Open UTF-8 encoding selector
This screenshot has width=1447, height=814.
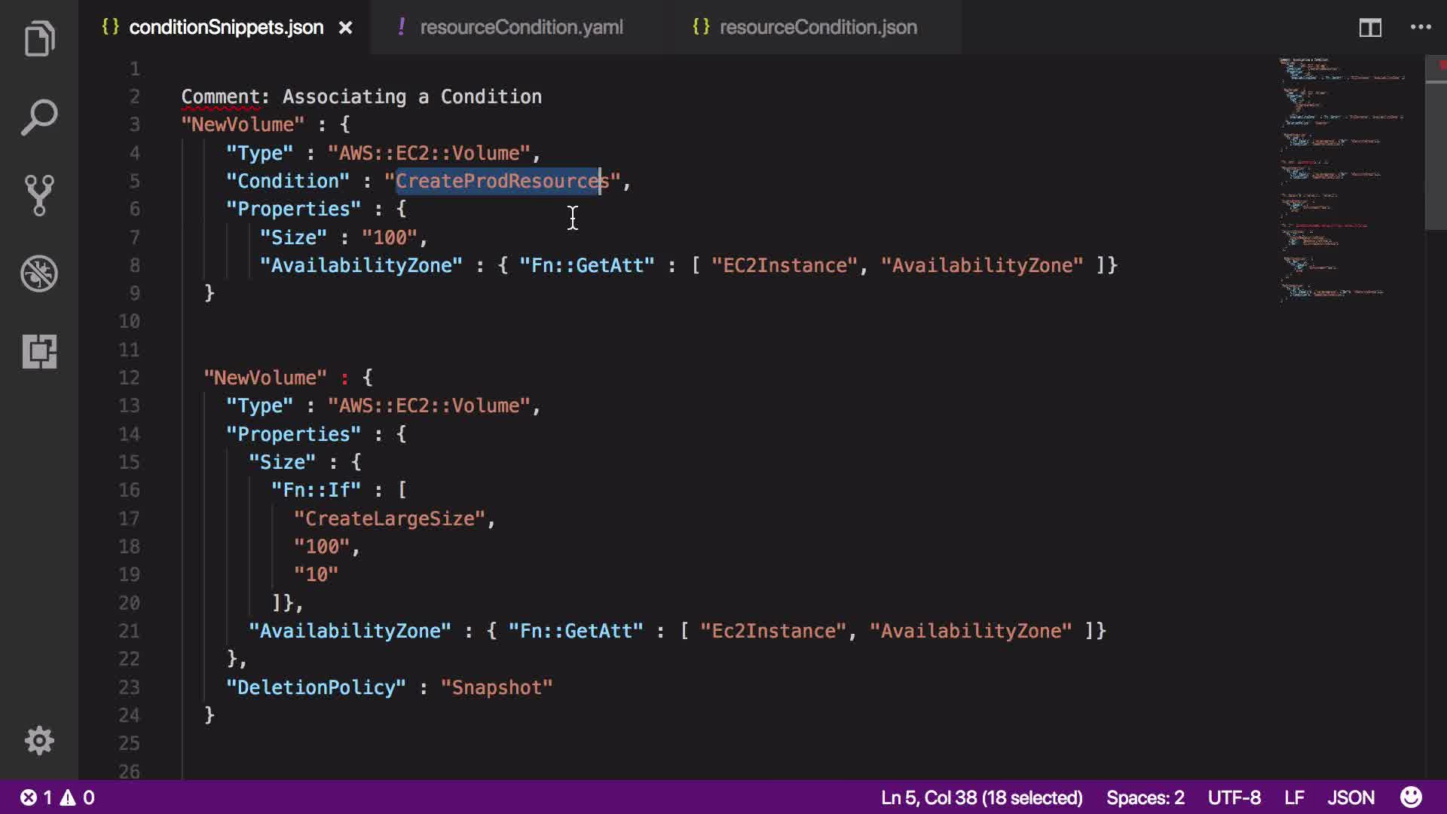1234,797
